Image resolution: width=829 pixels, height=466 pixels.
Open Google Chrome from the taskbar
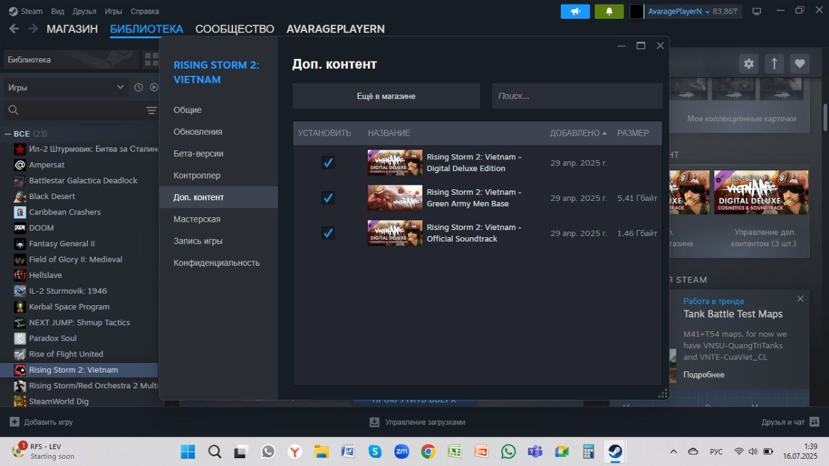point(428,451)
